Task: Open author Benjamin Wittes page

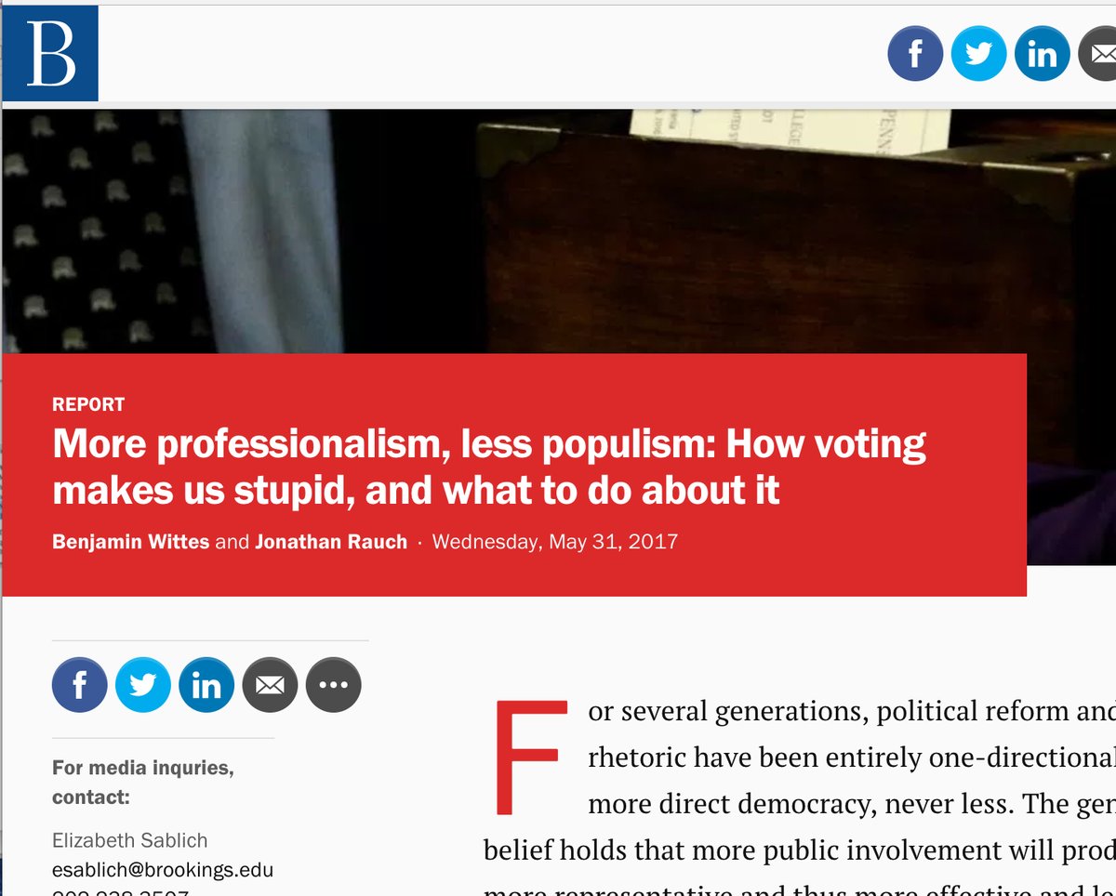Action: 131,541
